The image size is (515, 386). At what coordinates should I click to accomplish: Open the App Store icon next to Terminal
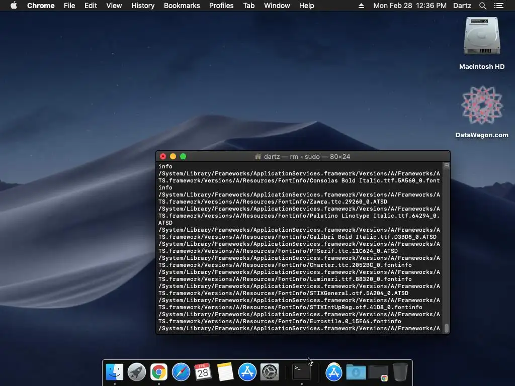[x=334, y=372]
